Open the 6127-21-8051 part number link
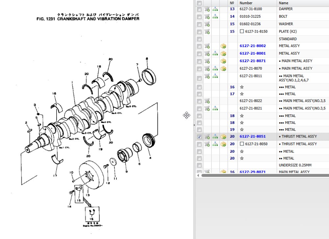The width and height of the screenshot is (329, 239). (253, 136)
